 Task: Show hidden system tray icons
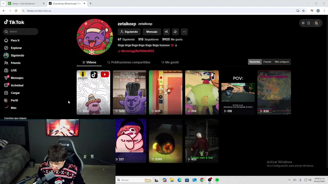pos(289,180)
